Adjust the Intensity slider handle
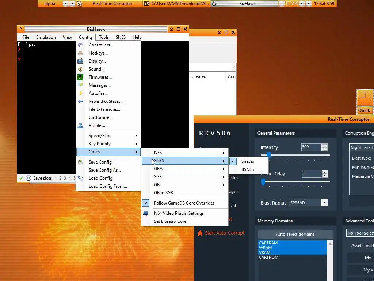 269,156
